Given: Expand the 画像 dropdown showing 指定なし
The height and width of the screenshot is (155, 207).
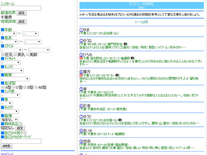Looking at the screenshot, I should click(9, 120).
